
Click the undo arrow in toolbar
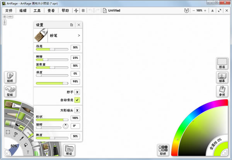(90, 10)
